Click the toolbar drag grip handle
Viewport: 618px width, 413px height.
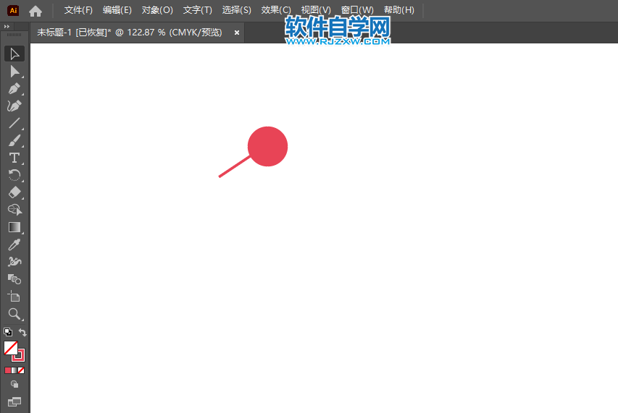[14, 35]
